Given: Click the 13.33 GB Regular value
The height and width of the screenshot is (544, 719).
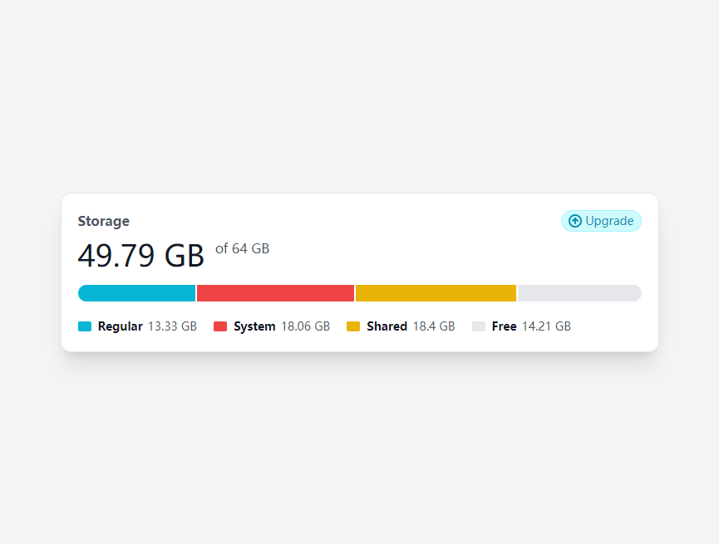Looking at the screenshot, I should (172, 326).
